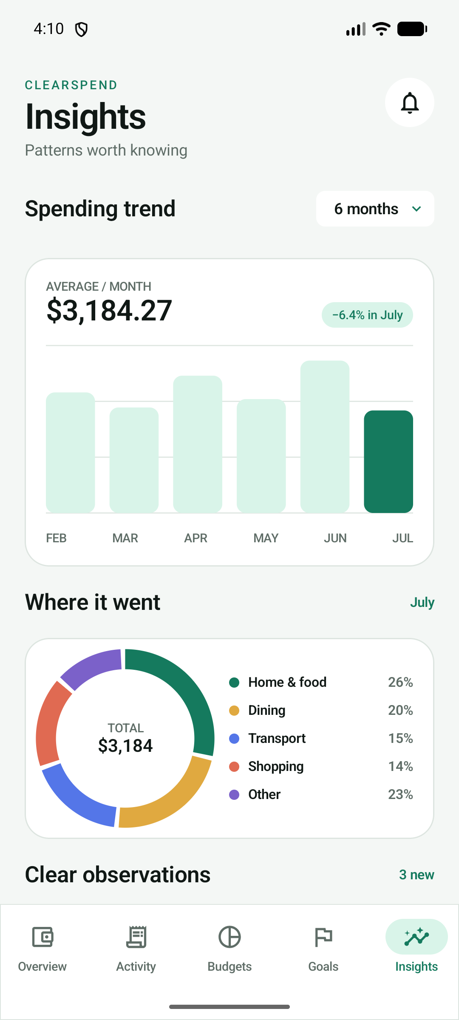Image resolution: width=459 pixels, height=1020 pixels.
Task: Tap the purple Other legend dot
Action: pyautogui.click(x=234, y=795)
